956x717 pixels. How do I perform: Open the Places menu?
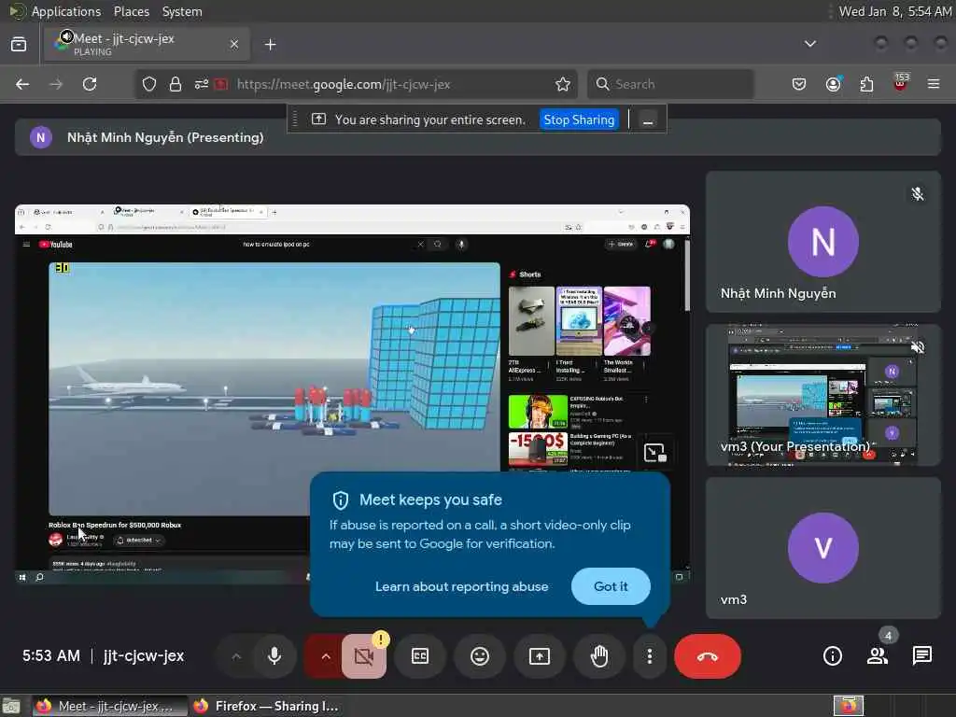pos(131,11)
